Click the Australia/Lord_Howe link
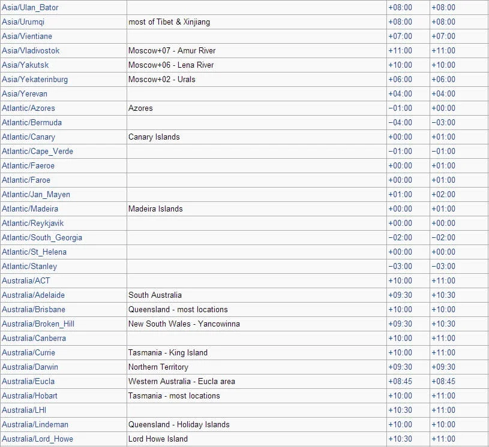 coord(37,439)
